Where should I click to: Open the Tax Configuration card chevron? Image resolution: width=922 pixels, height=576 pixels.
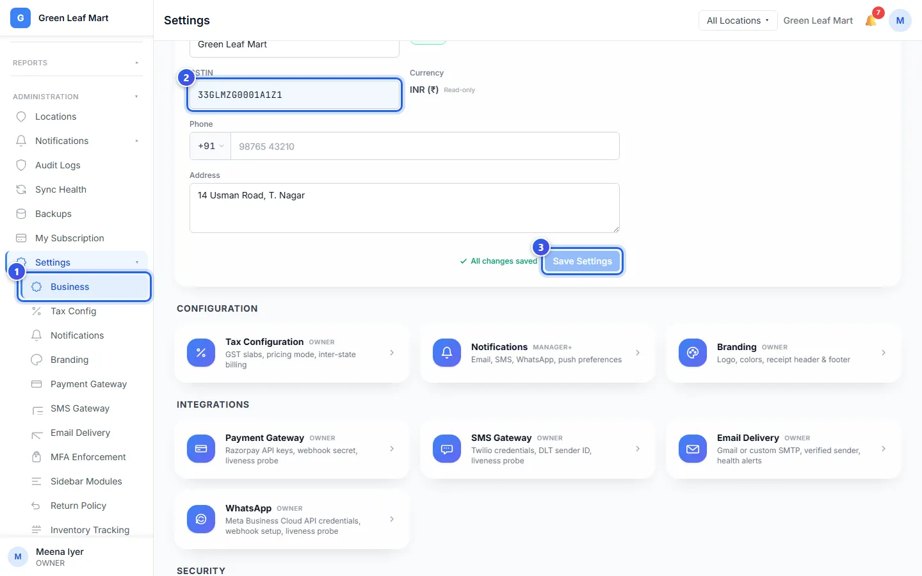(x=392, y=353)
